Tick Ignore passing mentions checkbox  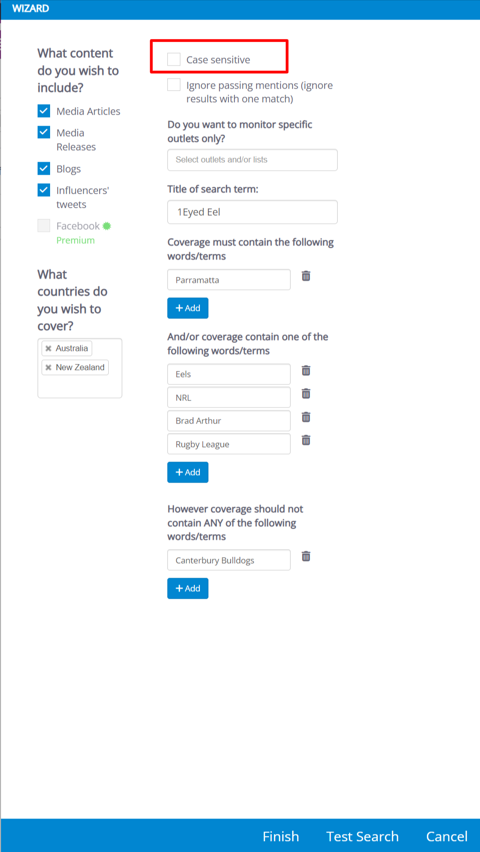point(174,85)
